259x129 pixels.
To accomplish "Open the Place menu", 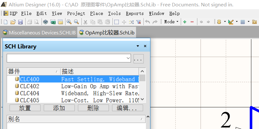I will pyautogui.click(x=96, y=13).
